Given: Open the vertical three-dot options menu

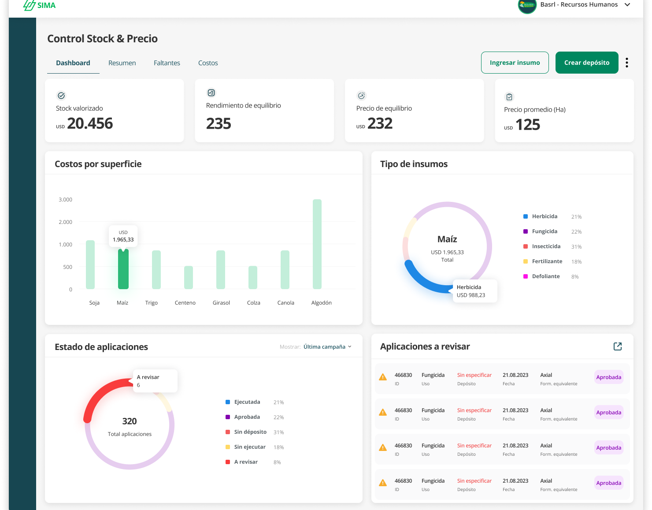Looking at the screenshot, I should pyautogui.click(x=626, y=63).
